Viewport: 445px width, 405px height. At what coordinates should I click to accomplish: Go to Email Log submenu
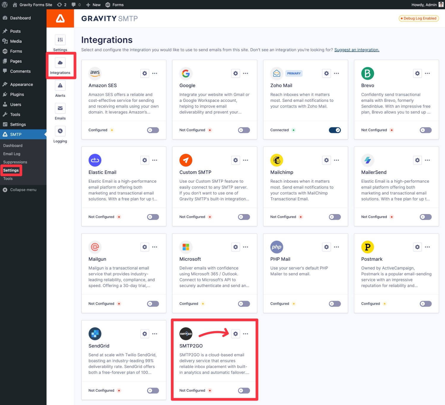coord(12,154)
